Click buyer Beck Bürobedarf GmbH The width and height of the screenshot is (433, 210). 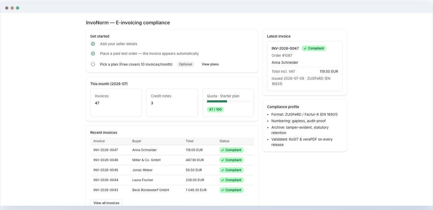point(150,190)
